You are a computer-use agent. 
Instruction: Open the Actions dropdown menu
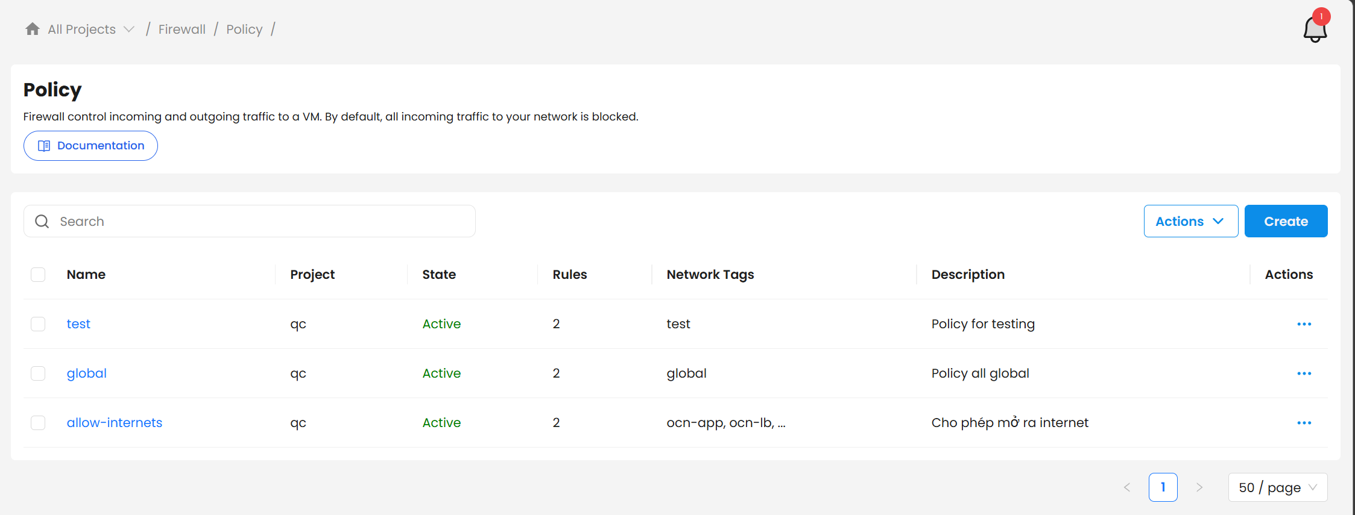pyautogui.click(x=1190, y=221)
